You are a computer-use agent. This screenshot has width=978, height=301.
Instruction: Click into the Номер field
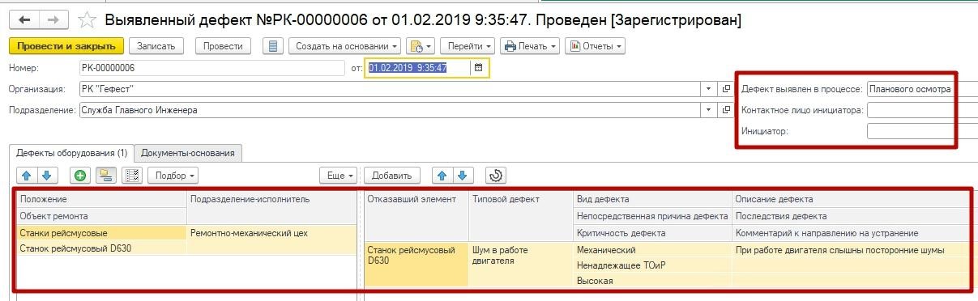(x=213, y=68)
